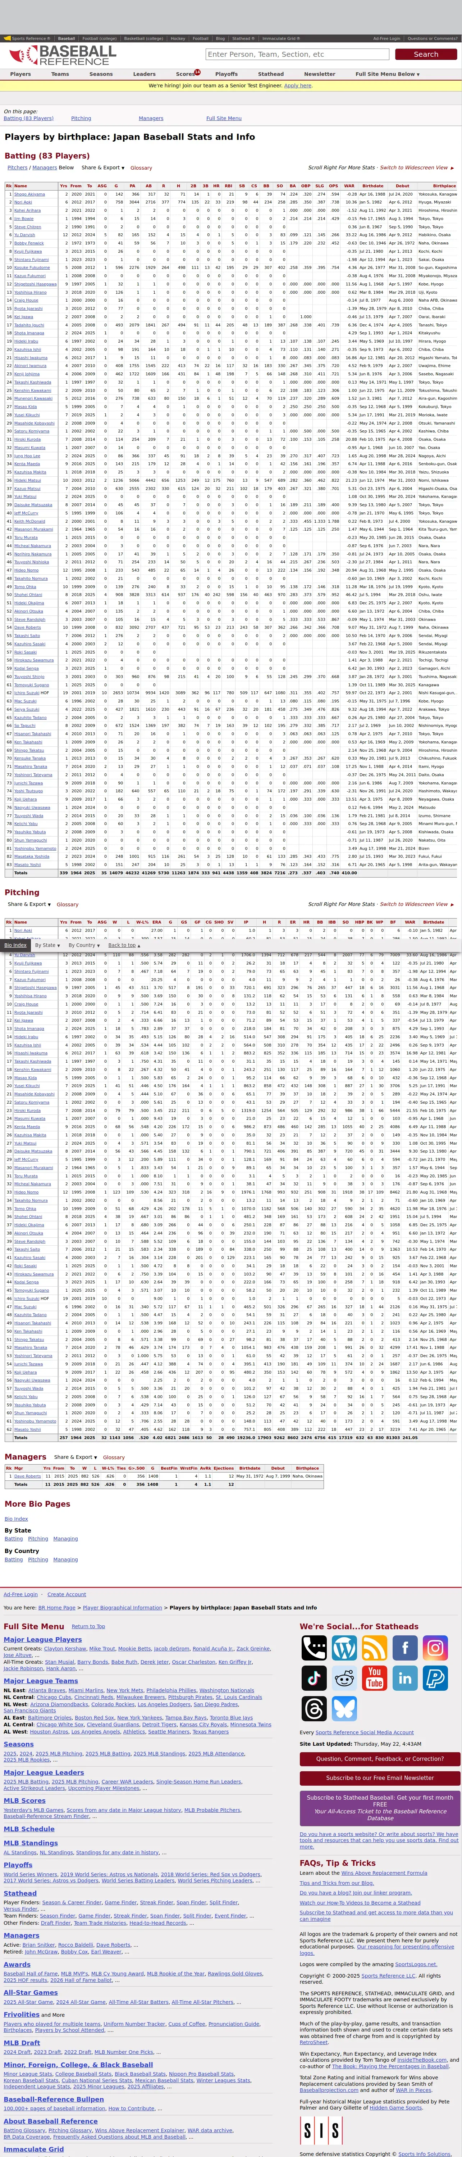The image size is (462, 2157).
Task: Visit the Instagram page icon
Action: (435, 1648)
